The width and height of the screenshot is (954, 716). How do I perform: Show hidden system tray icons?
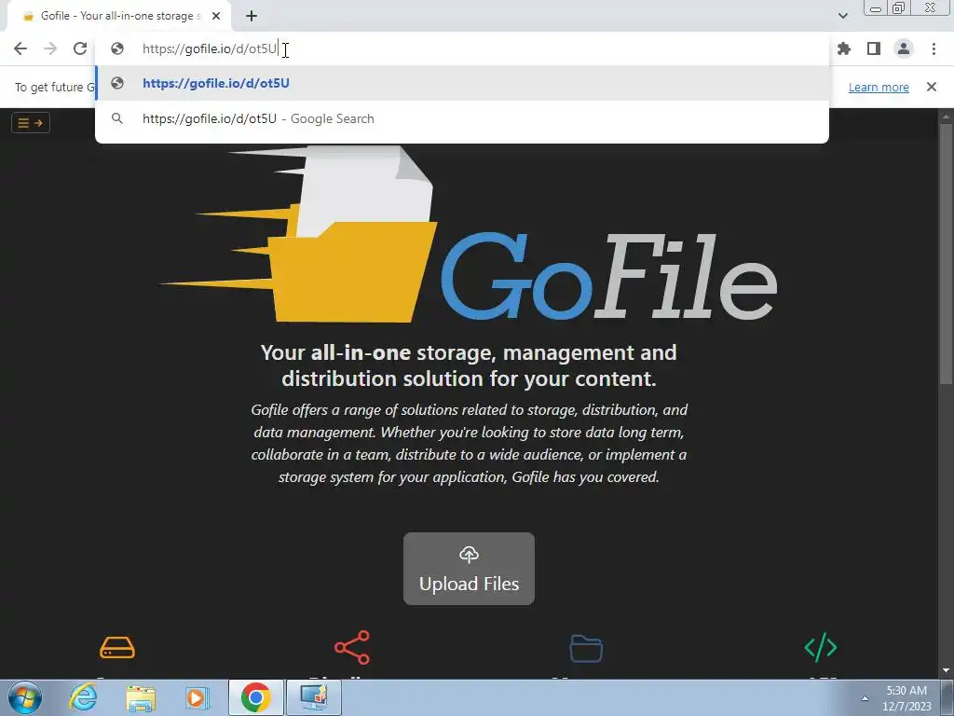click(x=865, y=698)
